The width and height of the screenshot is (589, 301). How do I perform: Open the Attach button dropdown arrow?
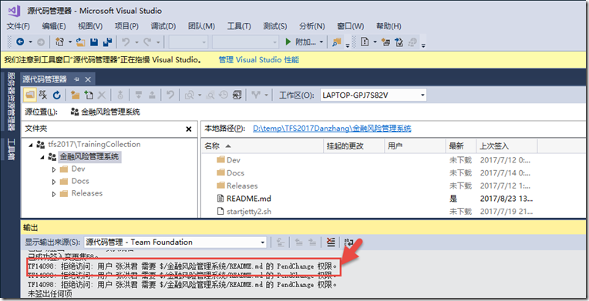pos(321,42)
